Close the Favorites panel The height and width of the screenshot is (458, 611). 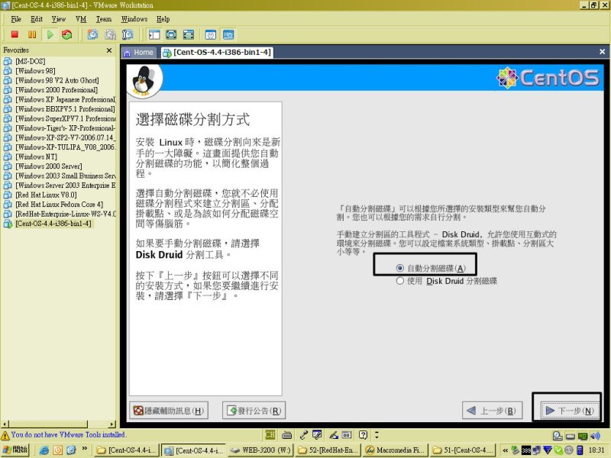(109, 50)
